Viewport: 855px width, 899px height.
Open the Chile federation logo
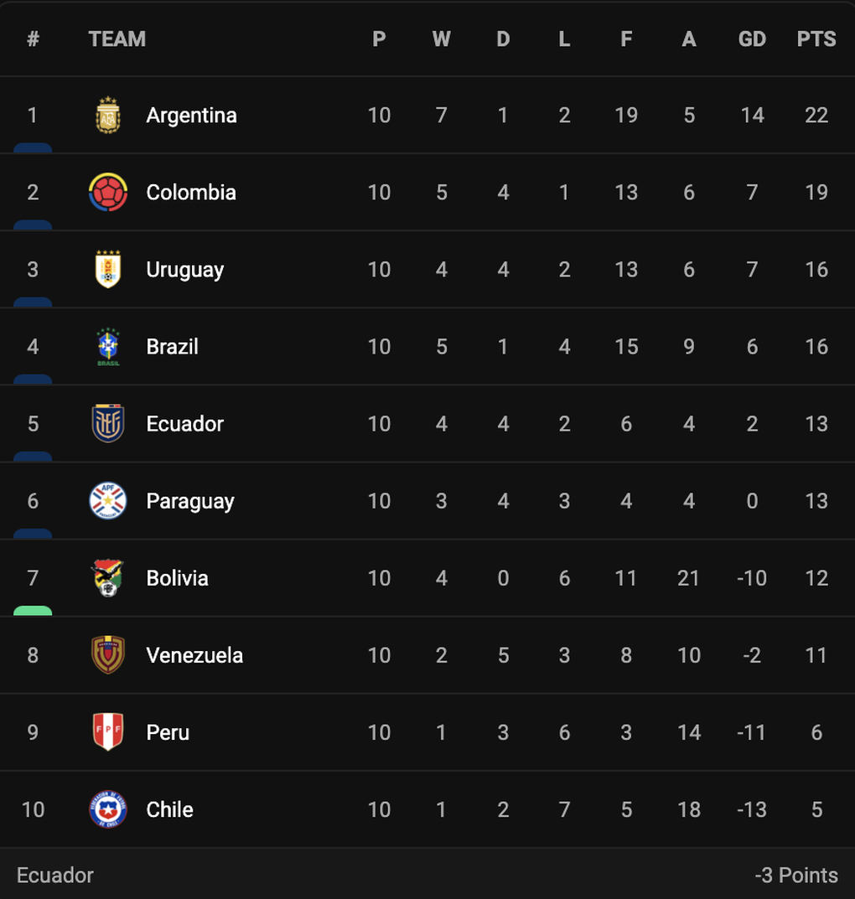pyautogui.click(x=108, y=809)
